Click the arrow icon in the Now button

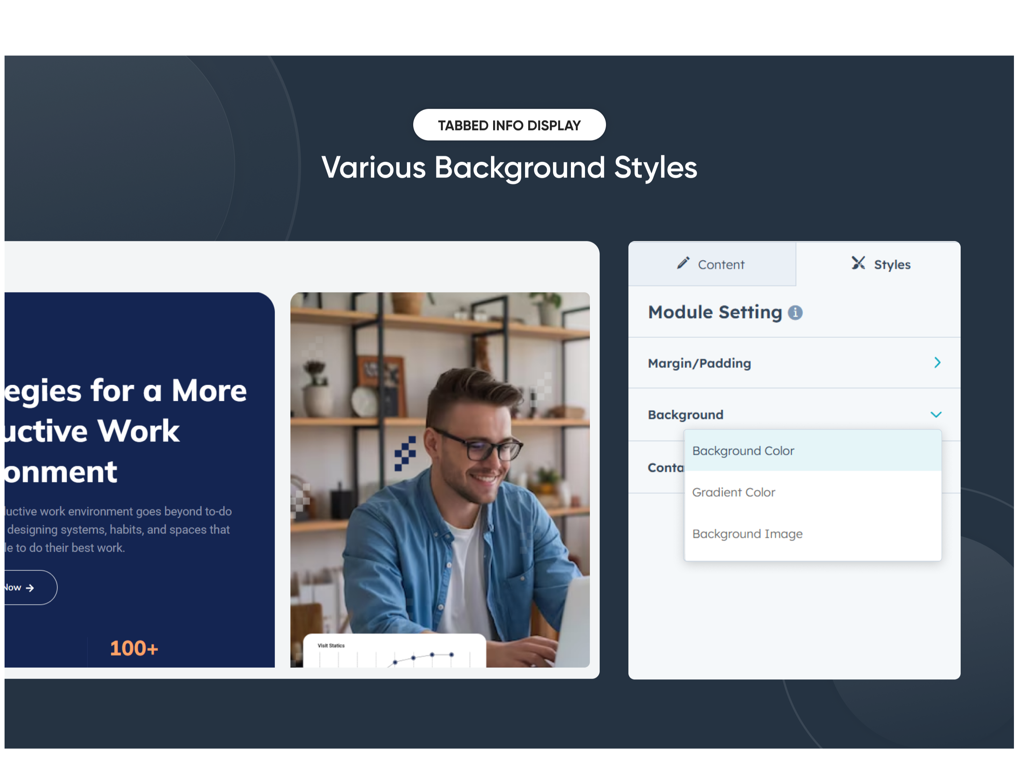tap(30, 588)
